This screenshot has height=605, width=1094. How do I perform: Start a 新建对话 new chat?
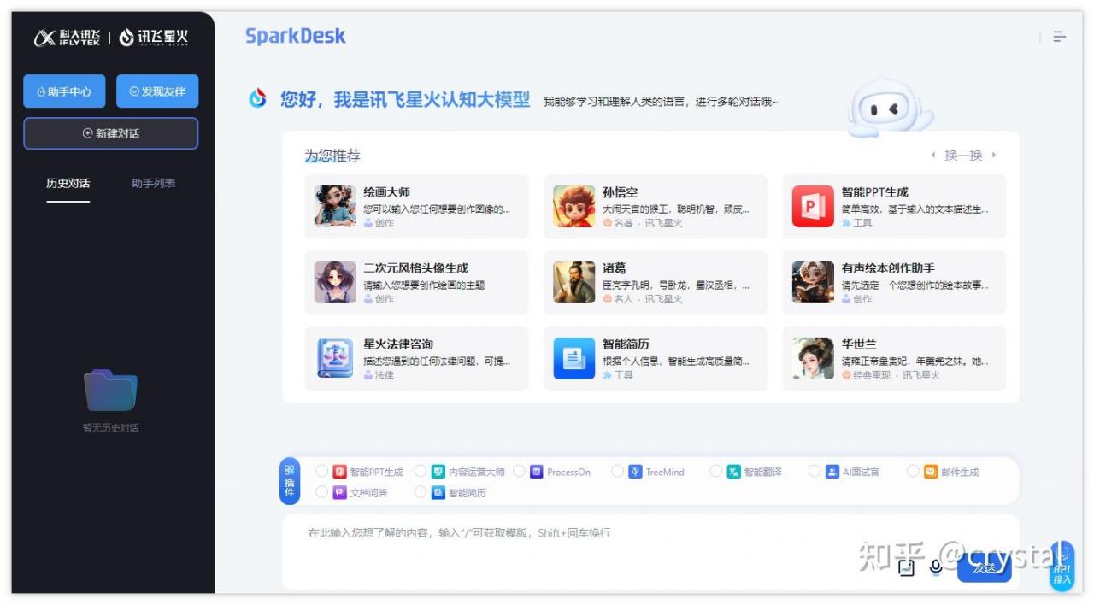[x=111, y=133]
